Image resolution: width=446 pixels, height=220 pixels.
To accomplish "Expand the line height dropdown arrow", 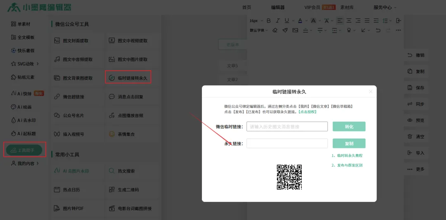I will coord(391,21).
